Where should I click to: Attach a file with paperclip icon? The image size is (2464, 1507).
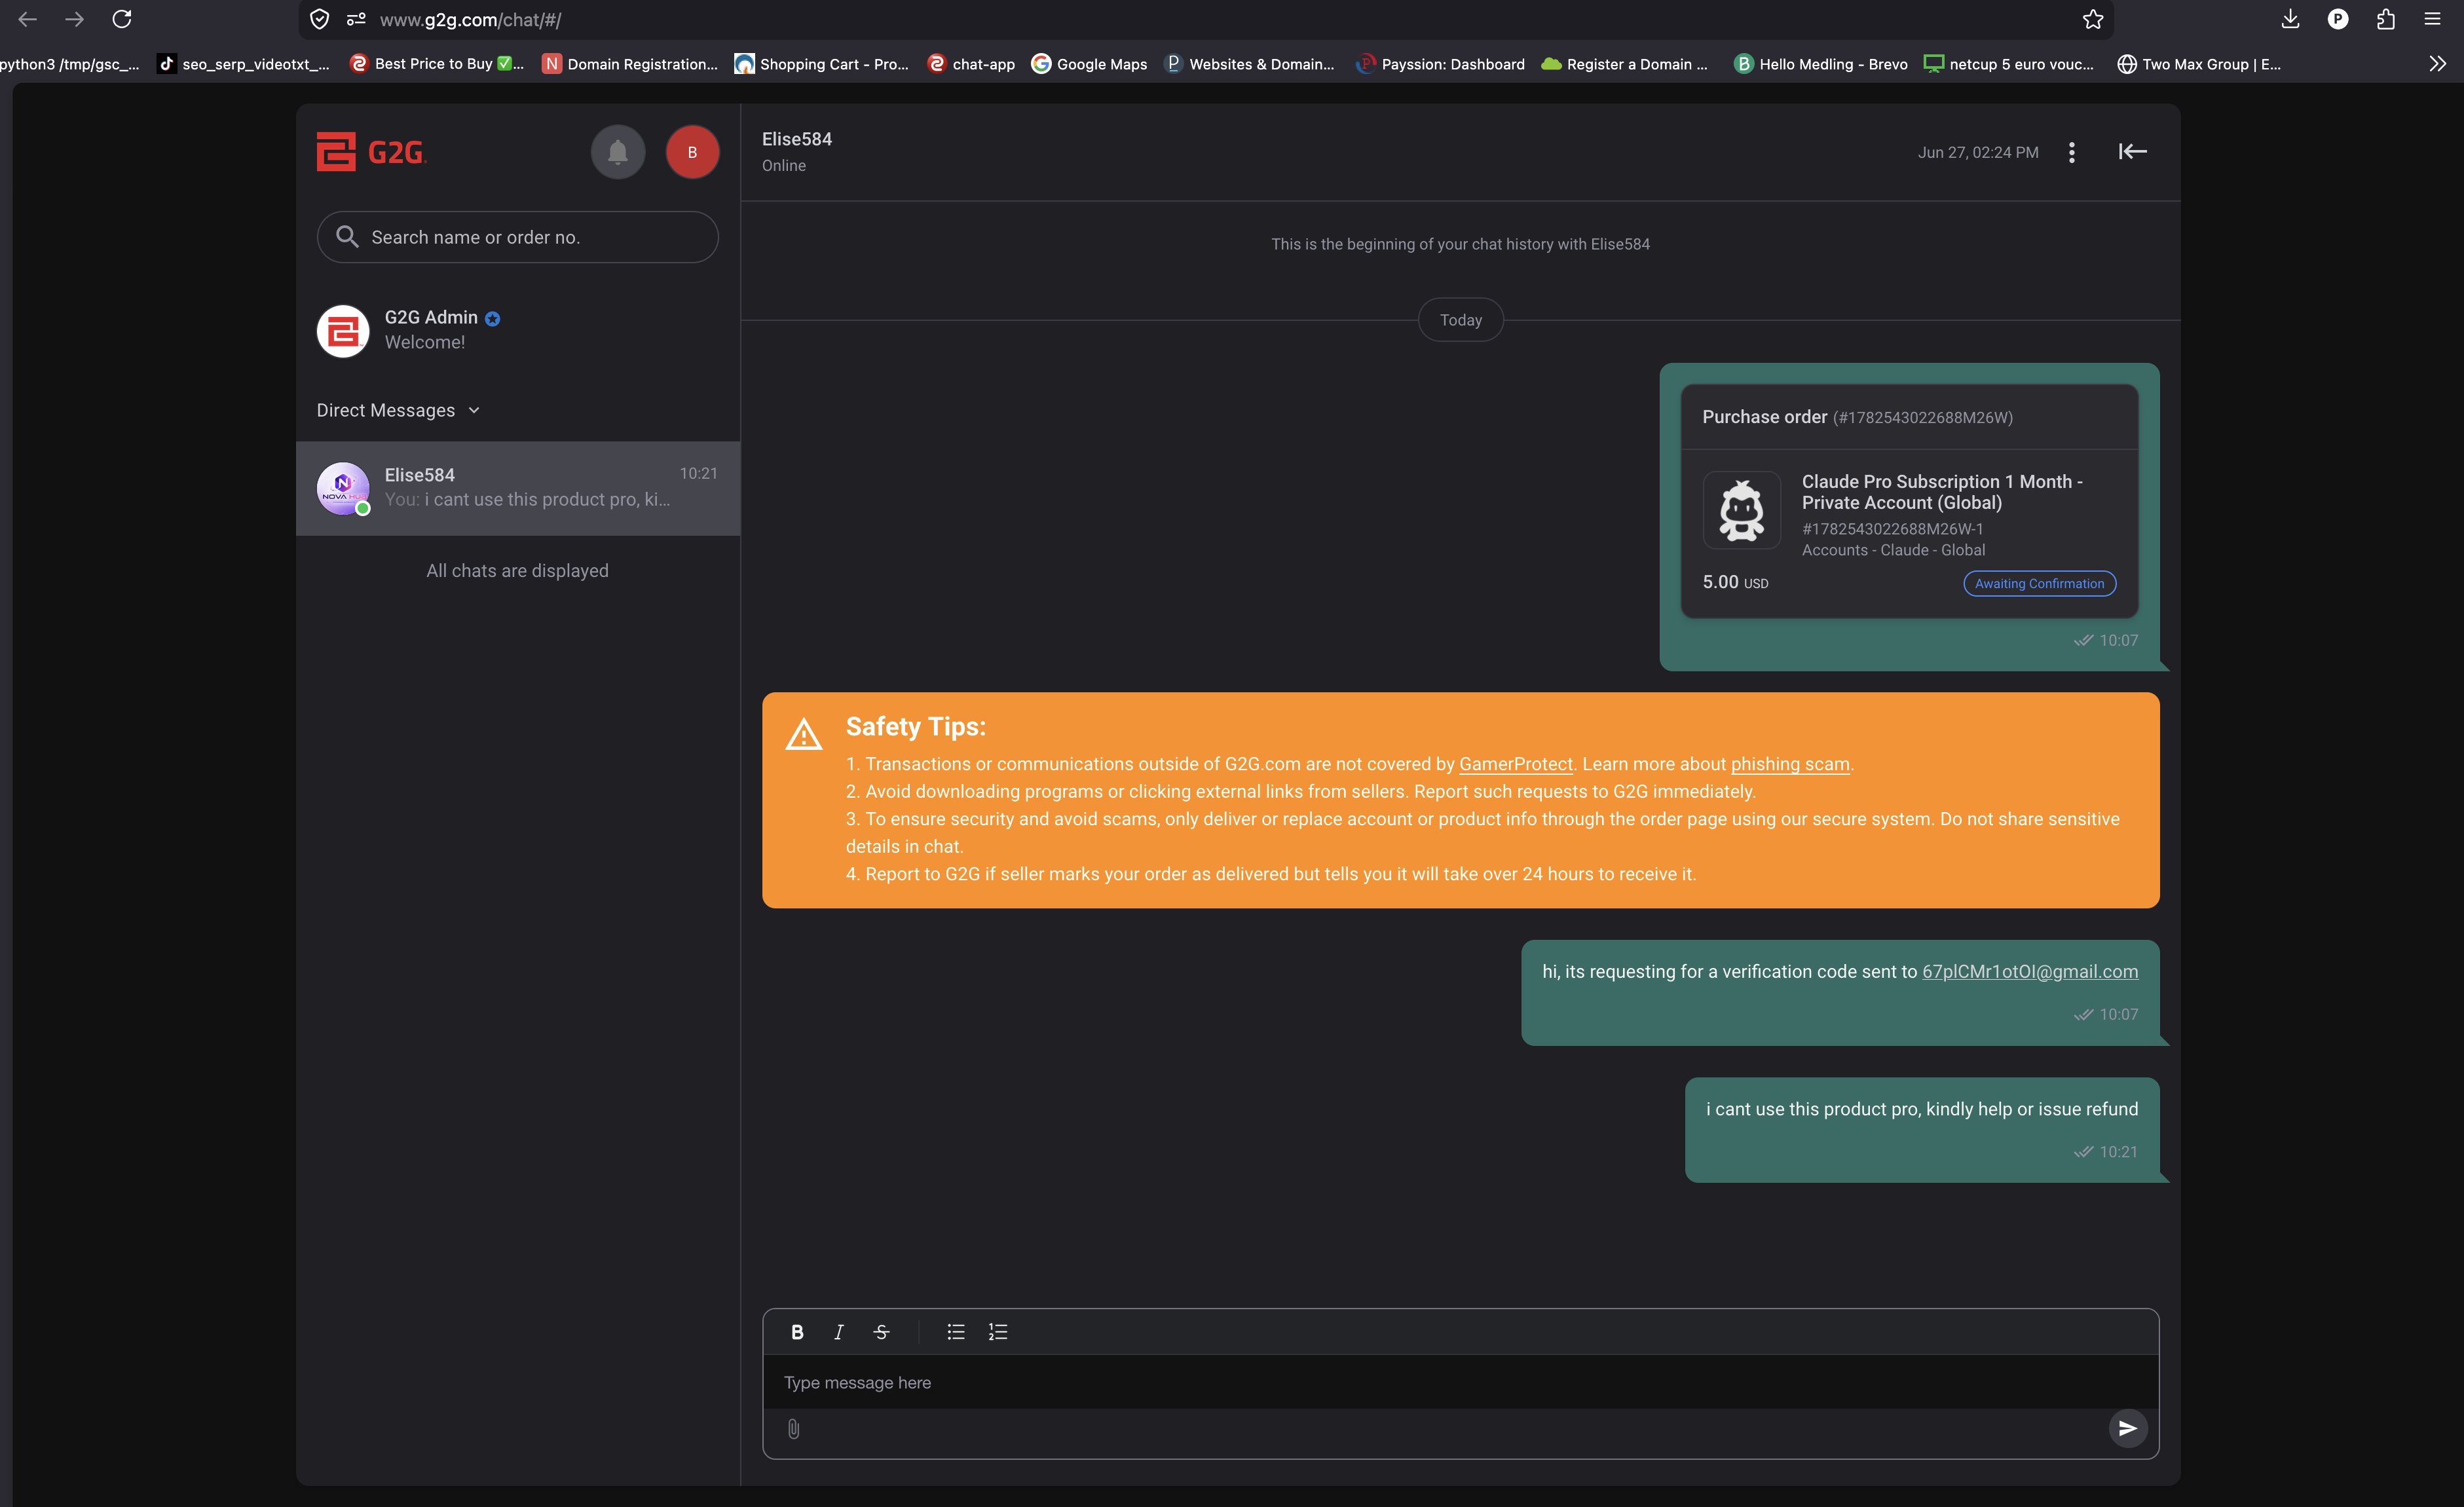[793, 1429]
